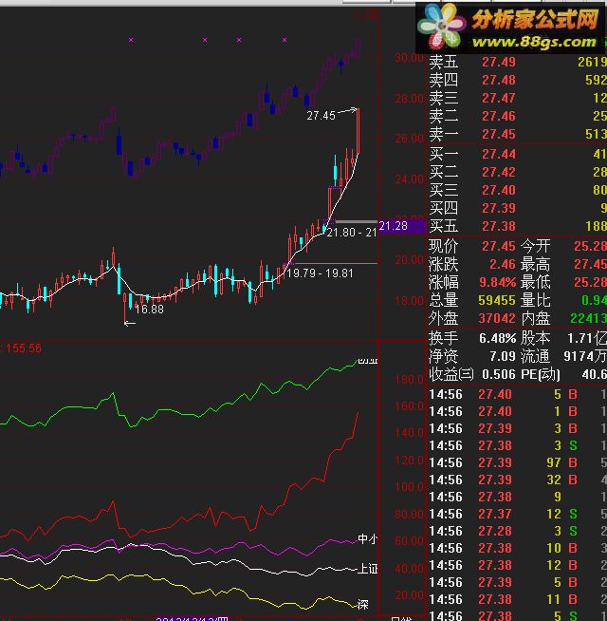Screen dimensions: 607x621
Task: Select the 买四 order book label
Action: [444, 208]
